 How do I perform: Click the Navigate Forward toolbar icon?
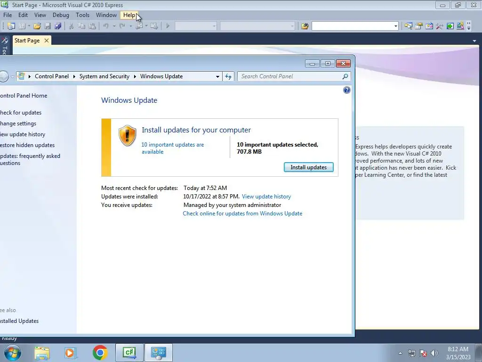[x=154, y=26]
